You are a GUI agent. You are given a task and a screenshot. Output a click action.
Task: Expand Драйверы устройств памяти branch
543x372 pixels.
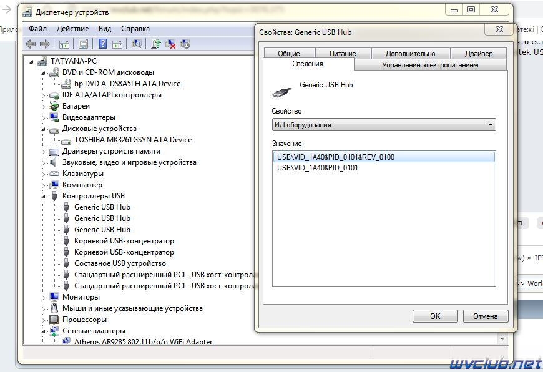(43, 152)
